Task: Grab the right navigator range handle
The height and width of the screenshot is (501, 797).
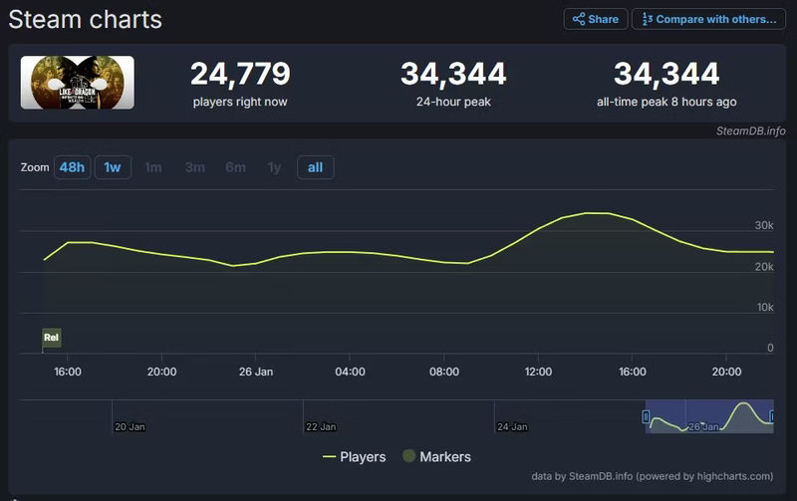Action: [x=771, y=416]
